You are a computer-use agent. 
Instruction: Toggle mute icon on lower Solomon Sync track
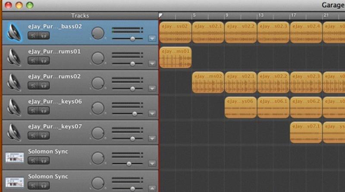(33, 186)
